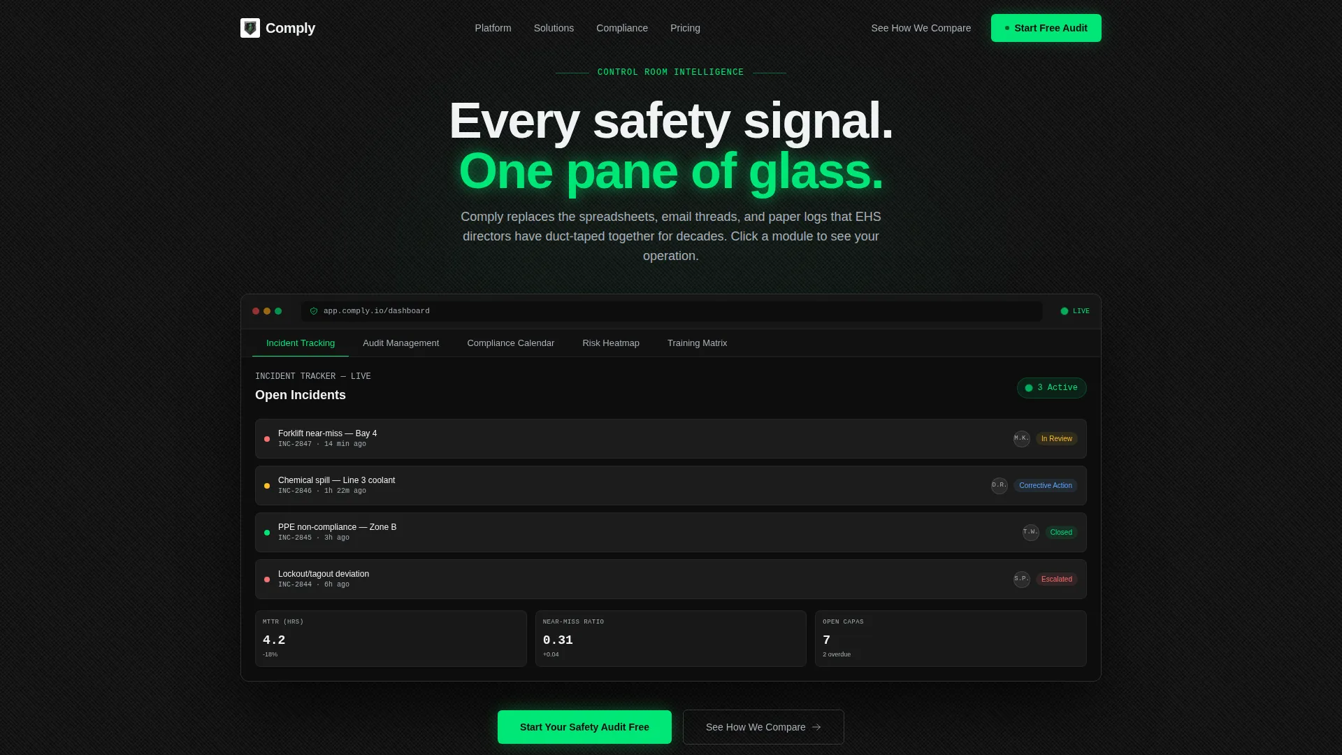Click the INC-2844 · 6h ago text
1342x755 pixels.
click(x=314, y=584)
